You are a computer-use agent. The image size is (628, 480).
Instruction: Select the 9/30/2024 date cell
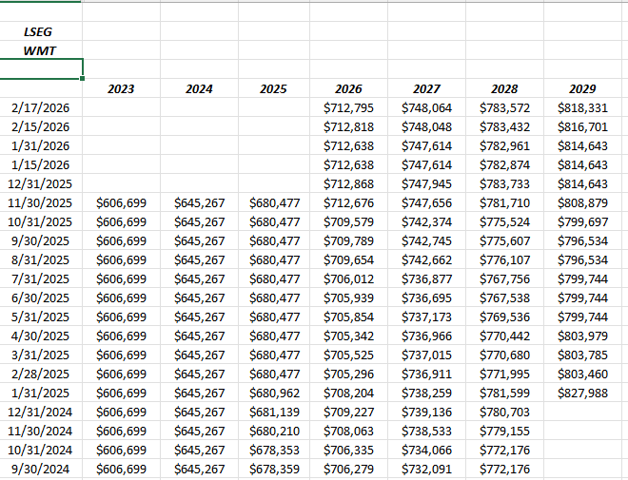[x=45, y=469]
